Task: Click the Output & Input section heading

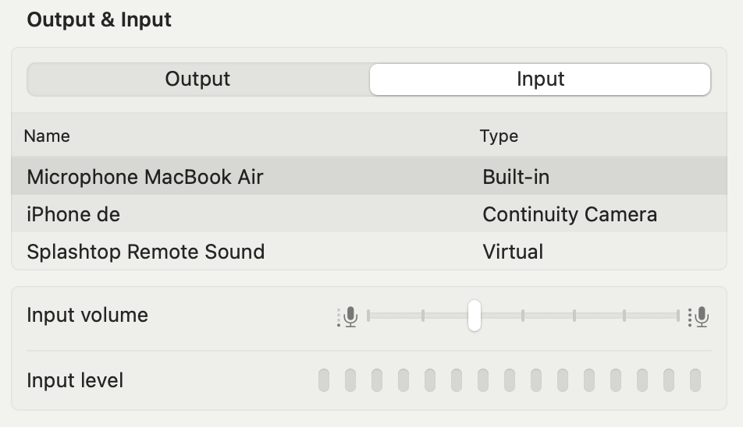Action: 99,19
